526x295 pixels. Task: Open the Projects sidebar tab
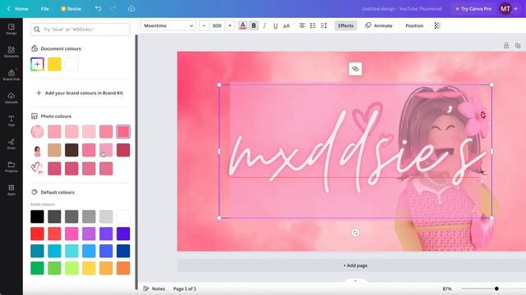click(11, 166)
